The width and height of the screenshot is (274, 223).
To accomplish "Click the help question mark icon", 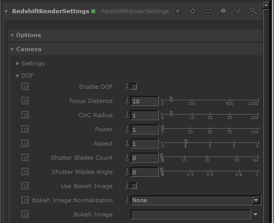I will (178, 11).
